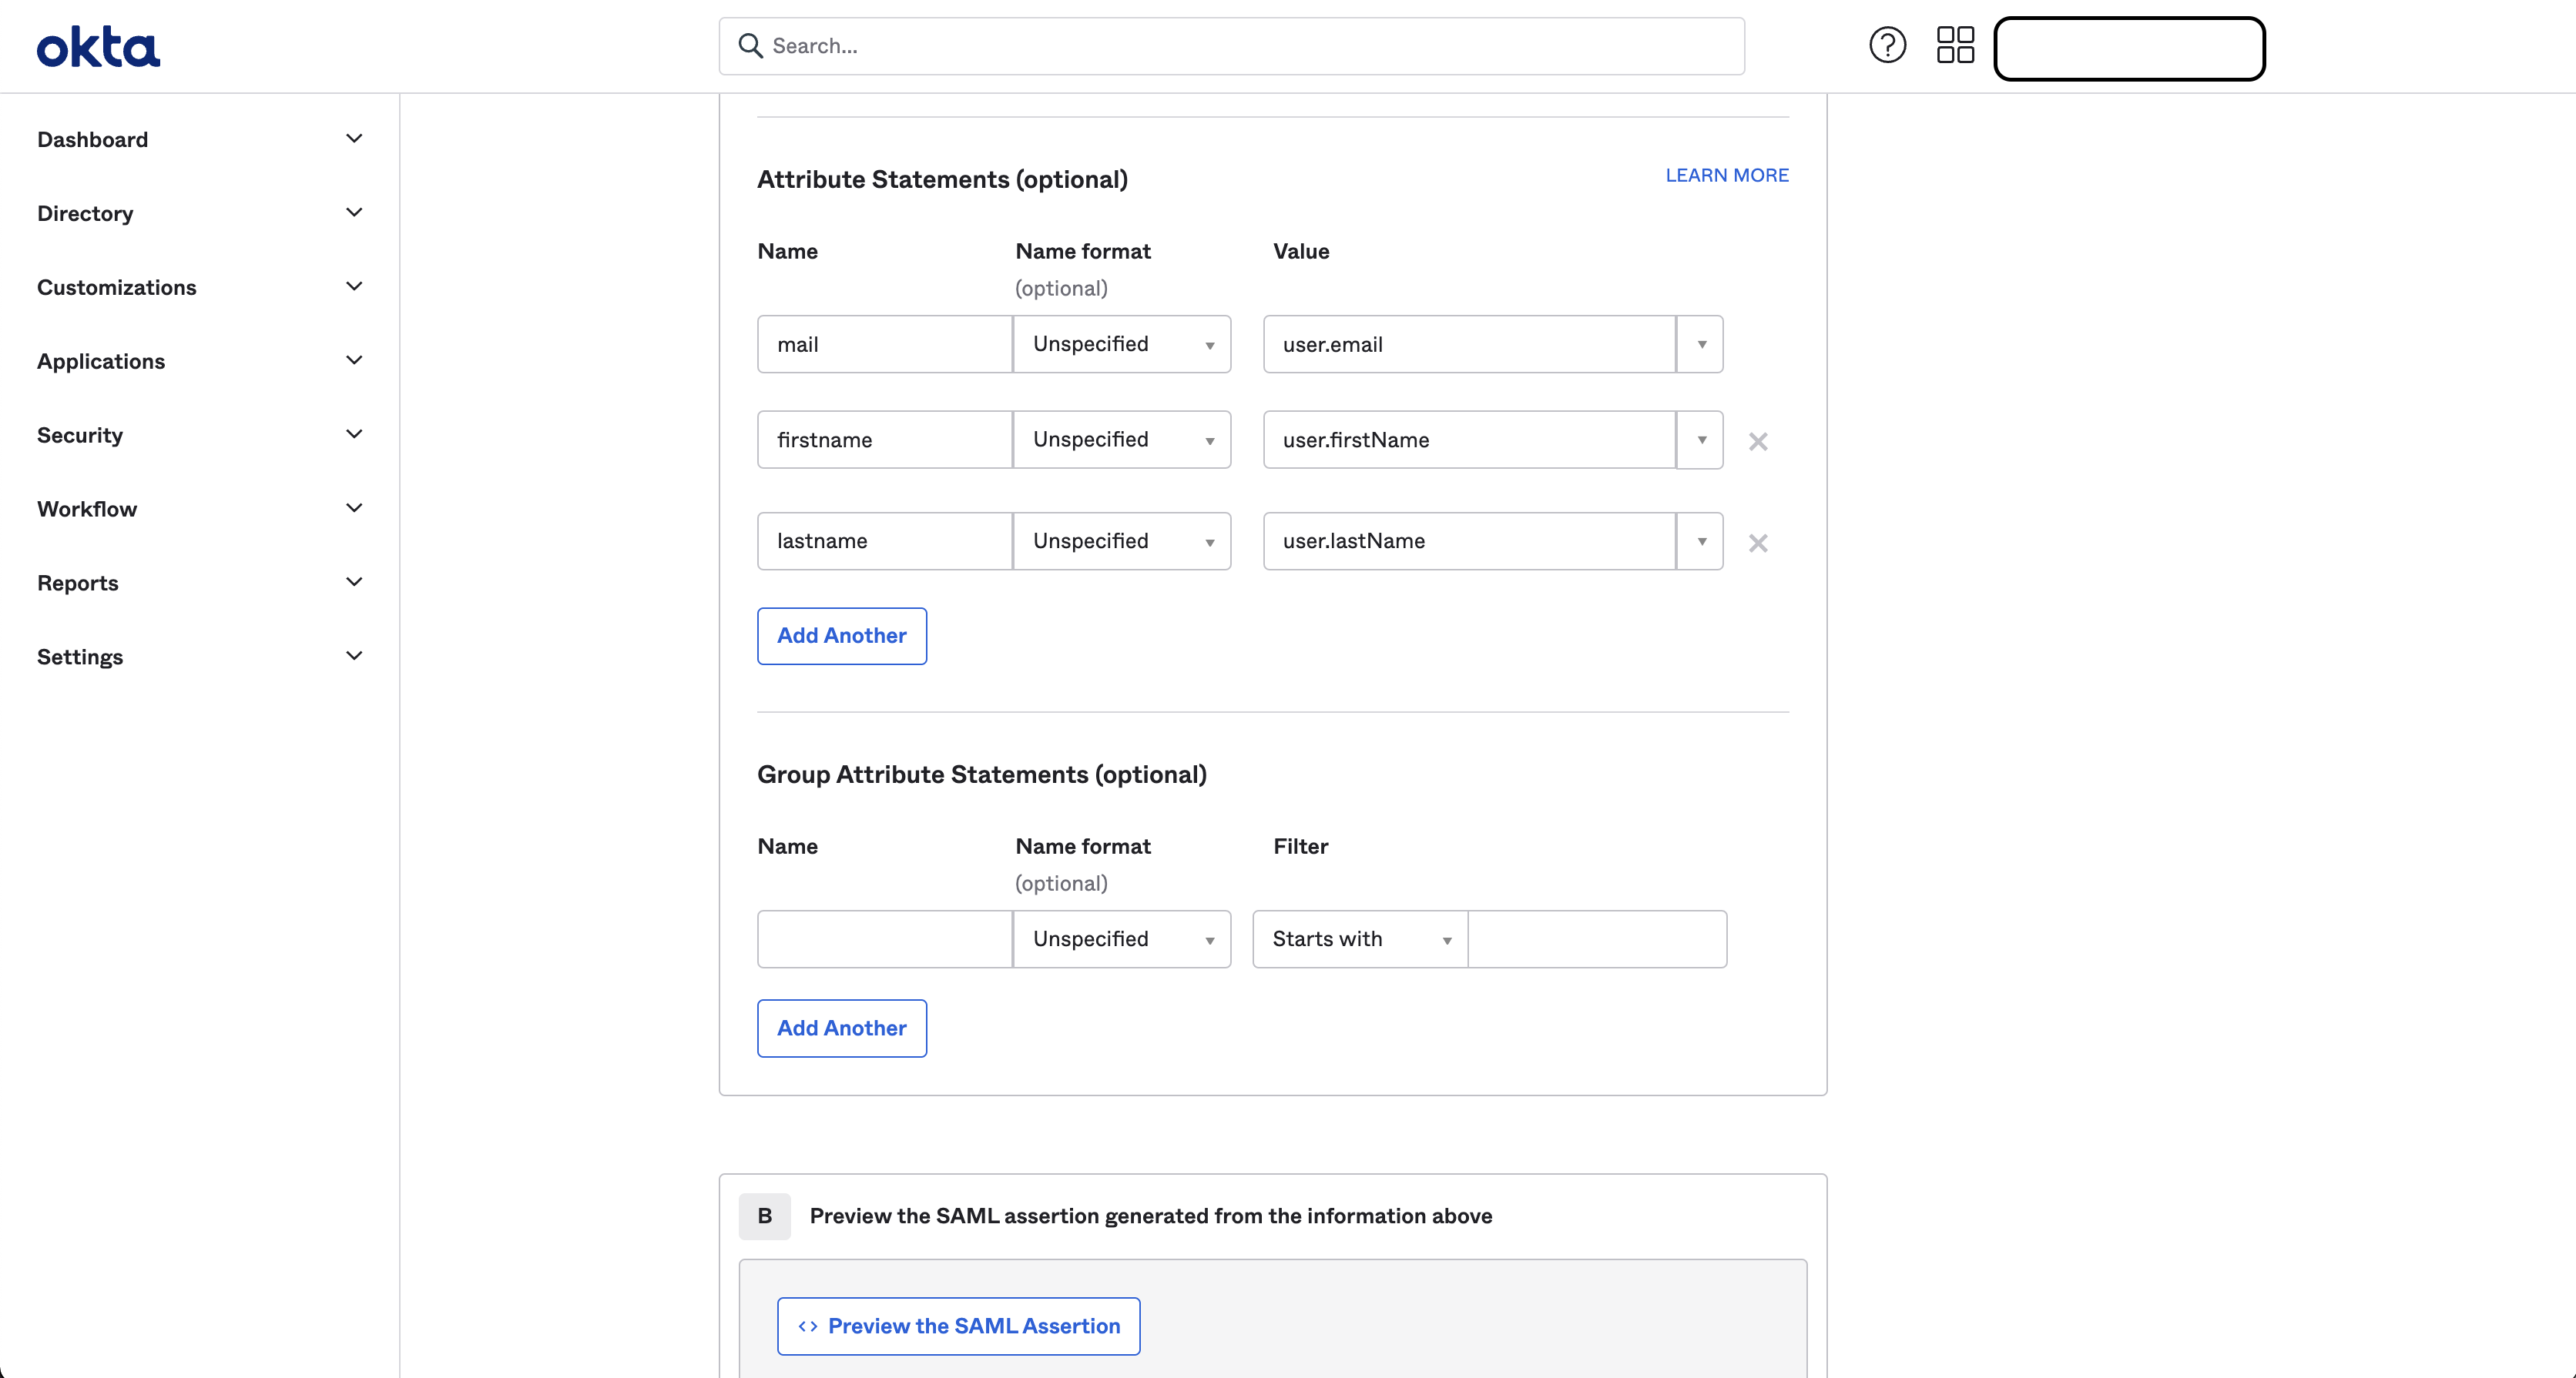Select Reports in the sidebar
This screenshot has height=1378, width=2576.
(x=78, y=583)
